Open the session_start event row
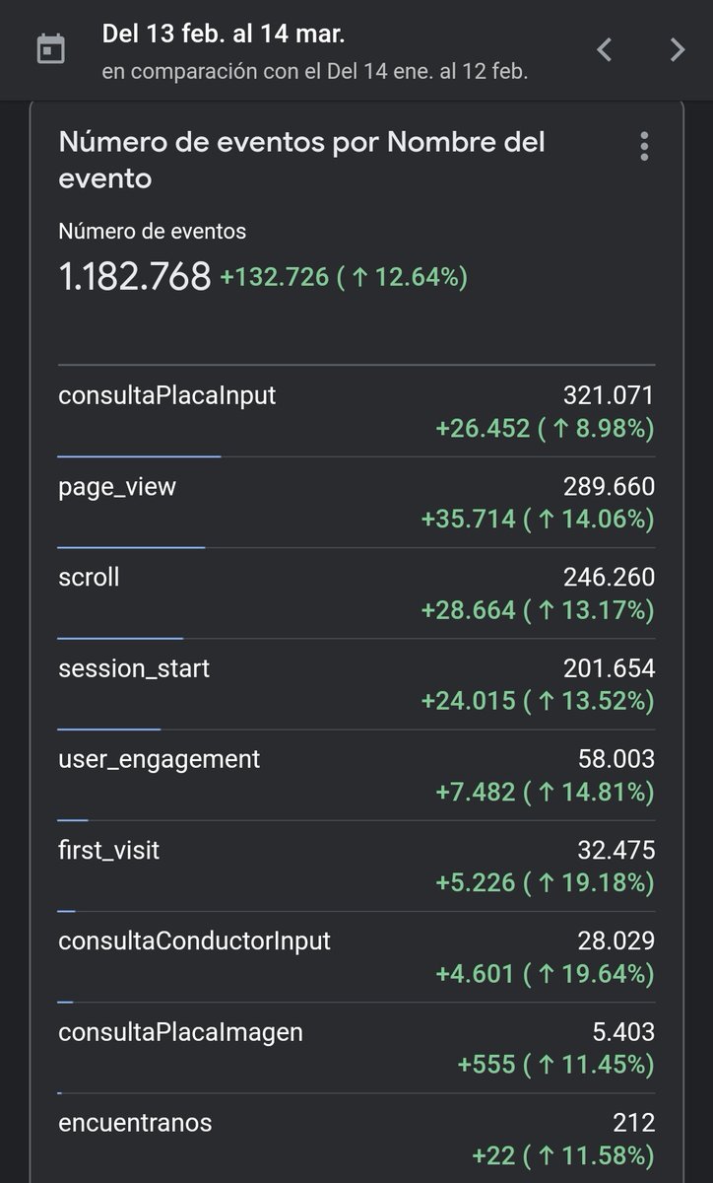Image resolution: width=713 pixels, height=1183 pixels. pos(356,684)
